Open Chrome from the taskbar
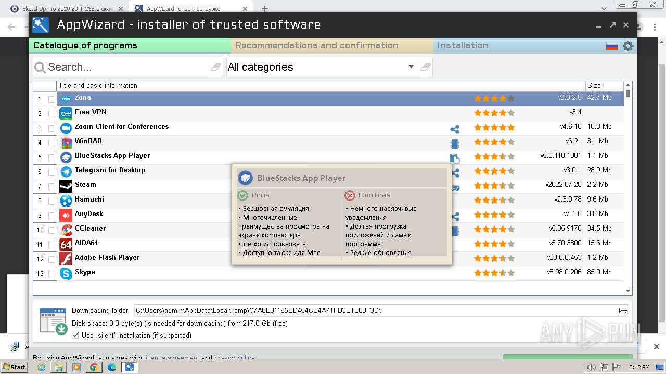Image resolution: width=666 pixels, height=374 pixels. point(94,367)
